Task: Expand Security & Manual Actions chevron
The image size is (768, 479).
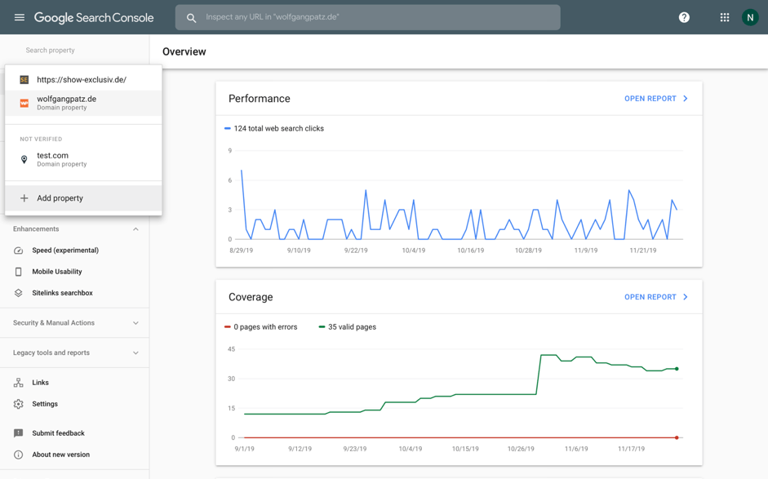Action: pyautogui.click(x=135, y=323)
